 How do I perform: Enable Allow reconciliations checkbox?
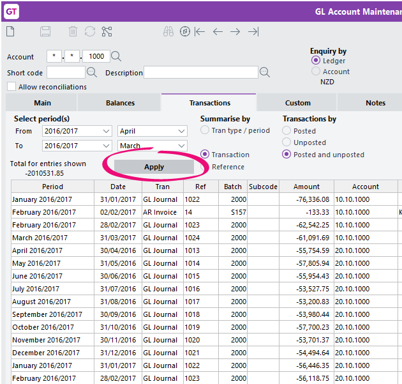pos(11,87)
